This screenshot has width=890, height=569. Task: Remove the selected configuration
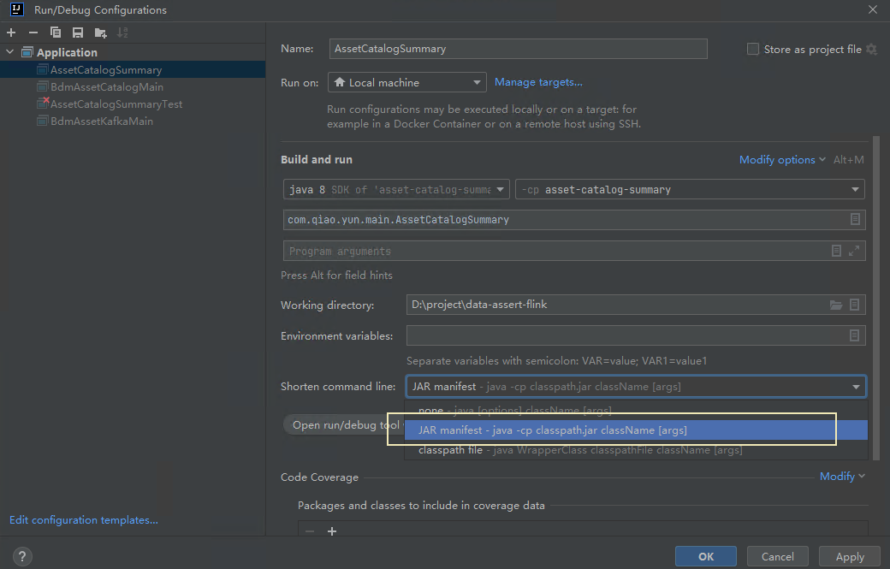32,33
